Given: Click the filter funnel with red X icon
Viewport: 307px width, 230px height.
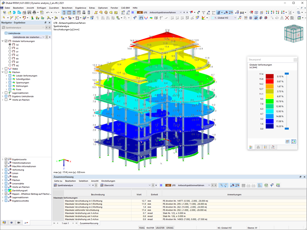Looking at the screenshot, I should [x=191, y=13].
